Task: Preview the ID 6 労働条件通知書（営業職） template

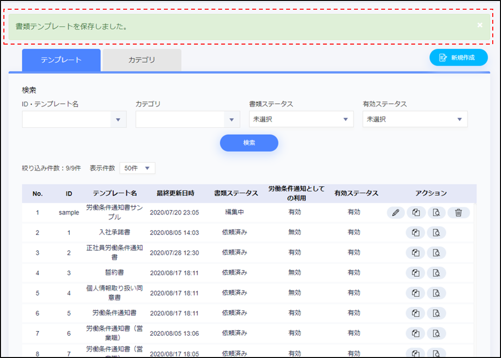Action: (436, 333)
